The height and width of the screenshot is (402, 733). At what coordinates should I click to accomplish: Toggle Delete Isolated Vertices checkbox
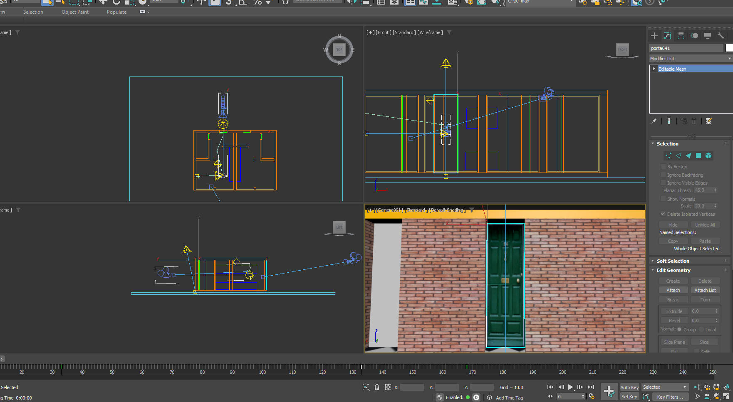click(663, 214)
